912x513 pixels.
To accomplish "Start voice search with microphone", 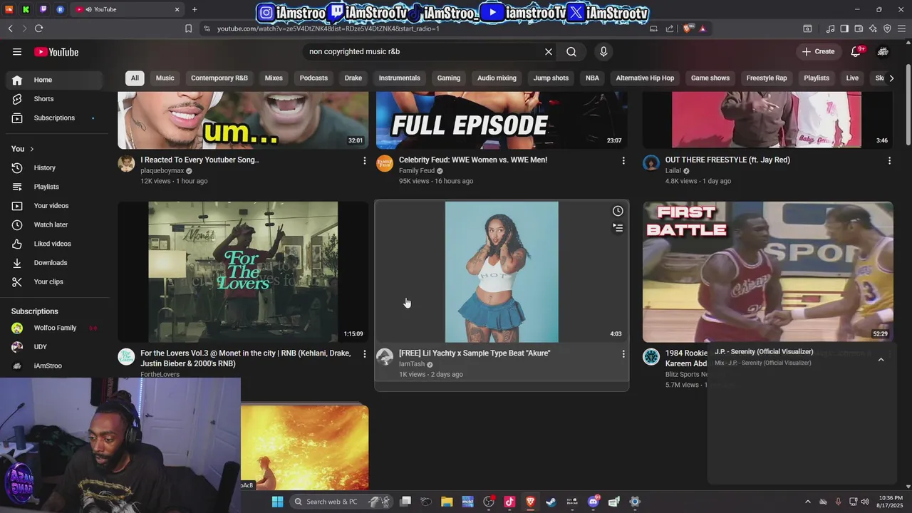I will click(603, 51).
